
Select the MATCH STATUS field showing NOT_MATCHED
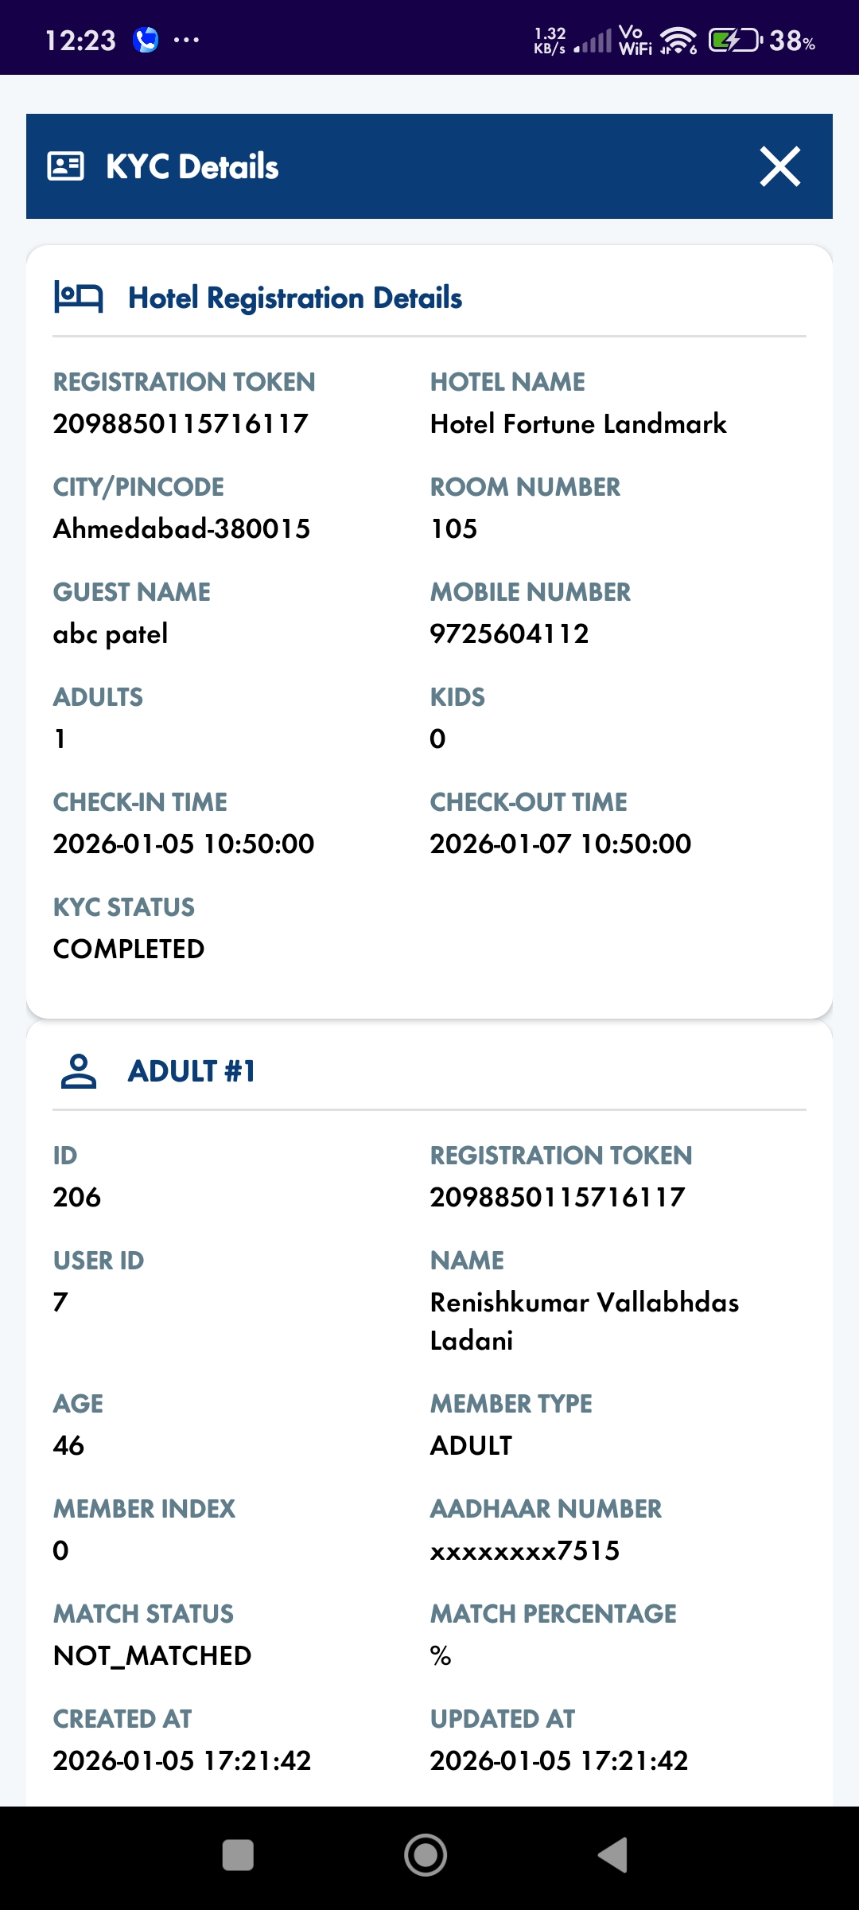(x=152, y=1655)
